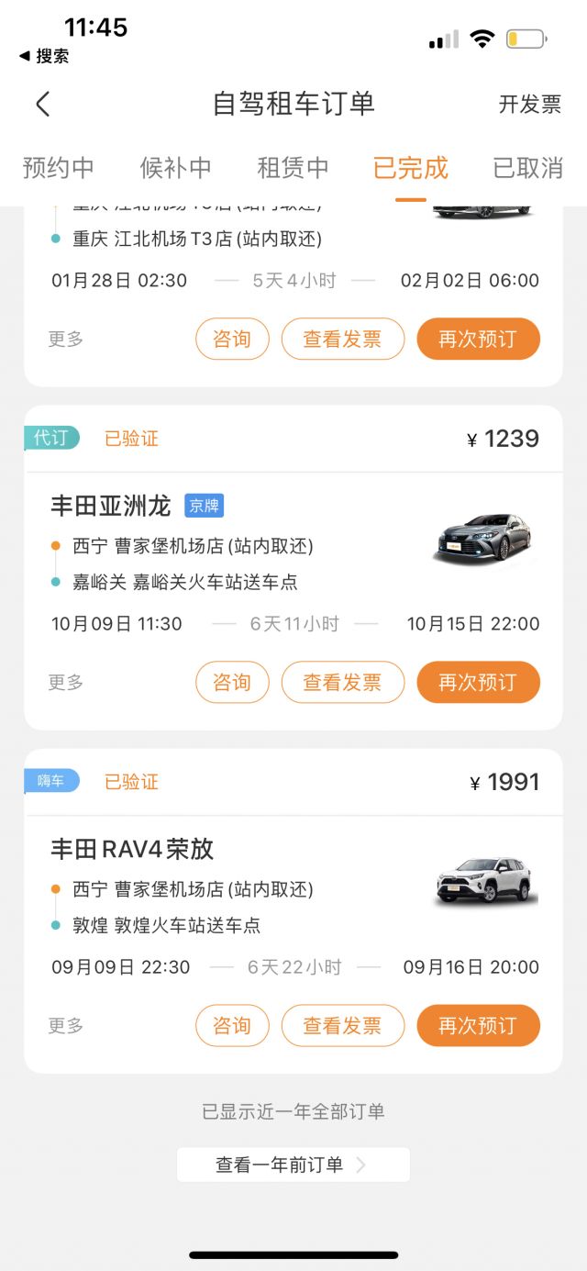Tap the back arrow icon

point(43,105)
